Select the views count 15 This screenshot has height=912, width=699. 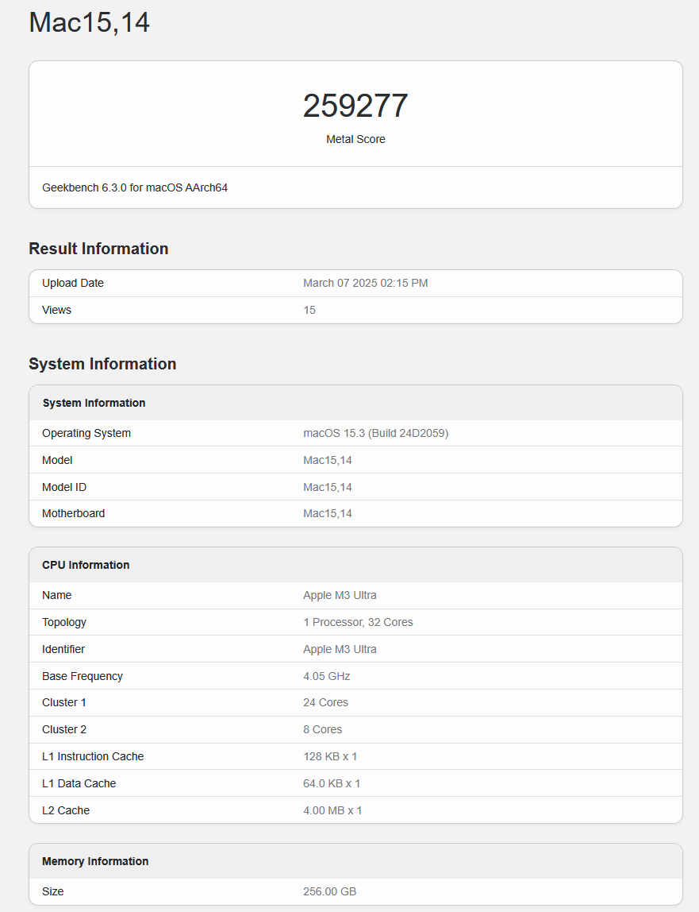point(309,310)
